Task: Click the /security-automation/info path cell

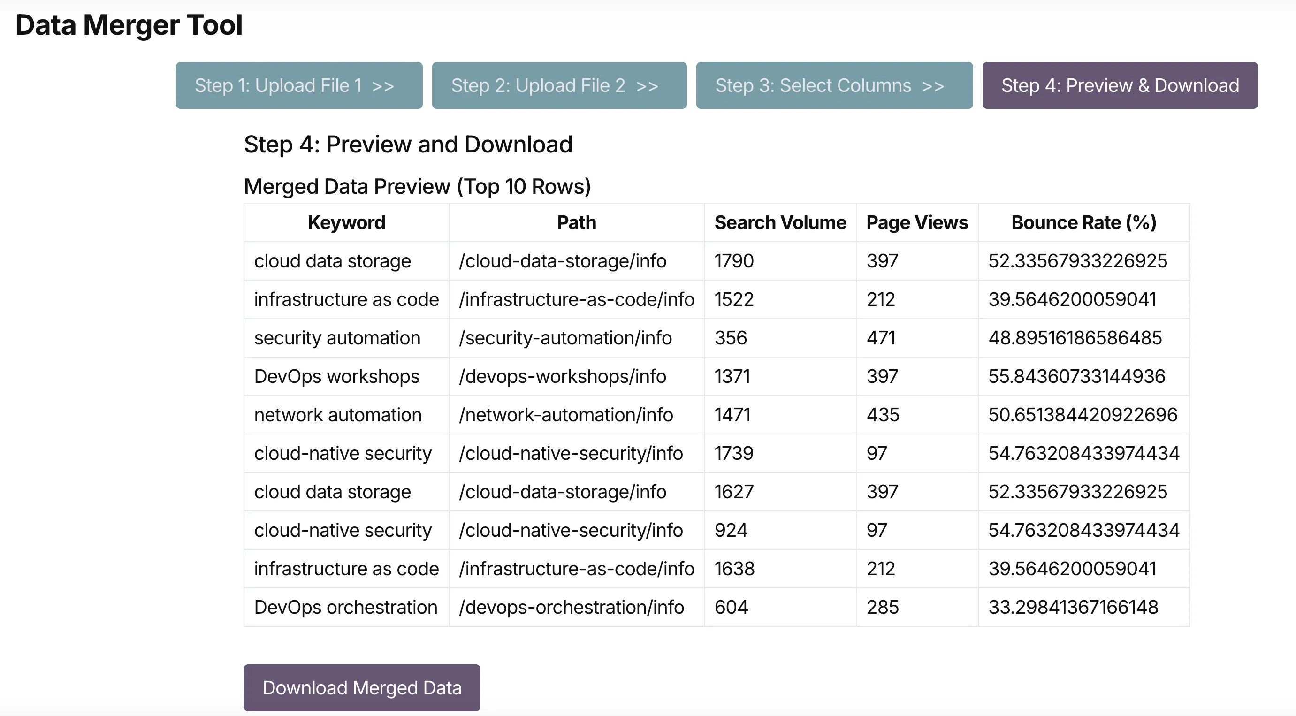Action: point(577,338)
